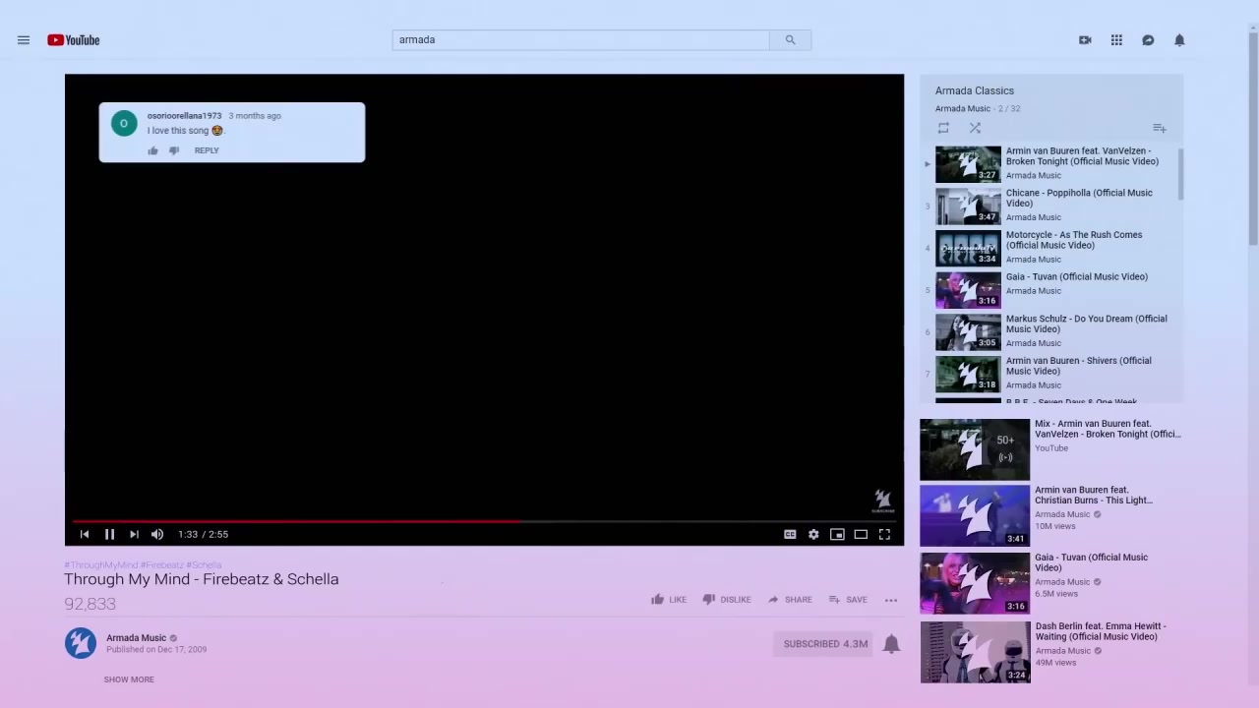Reply to the 'I love this song' comment

207,150
